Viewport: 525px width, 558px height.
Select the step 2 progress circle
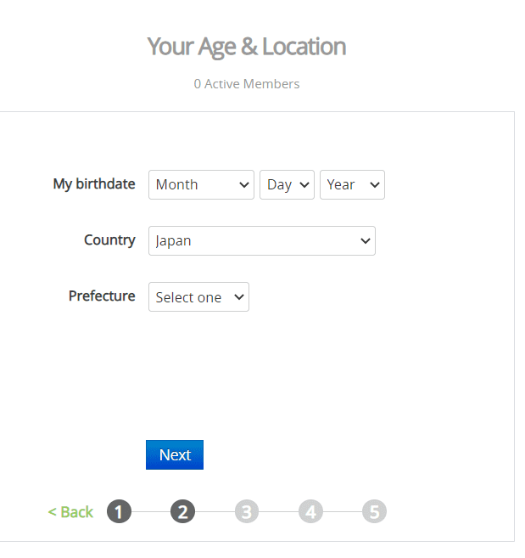(x=182, y=512)
